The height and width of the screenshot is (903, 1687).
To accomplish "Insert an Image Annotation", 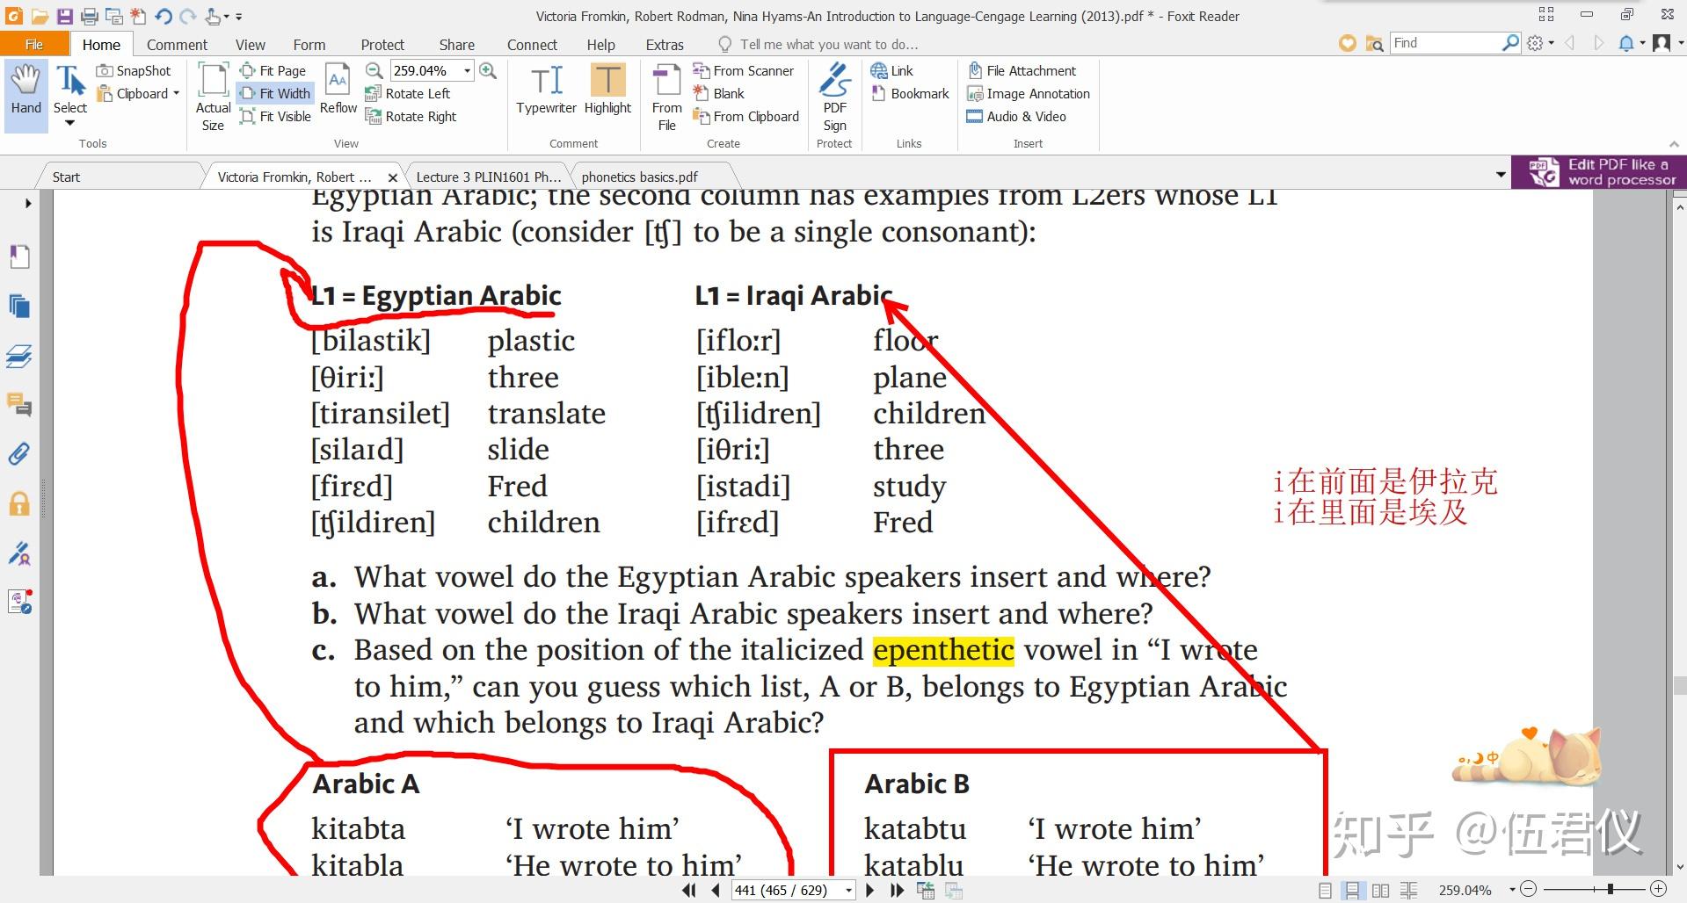I will tap(1029, 93).
